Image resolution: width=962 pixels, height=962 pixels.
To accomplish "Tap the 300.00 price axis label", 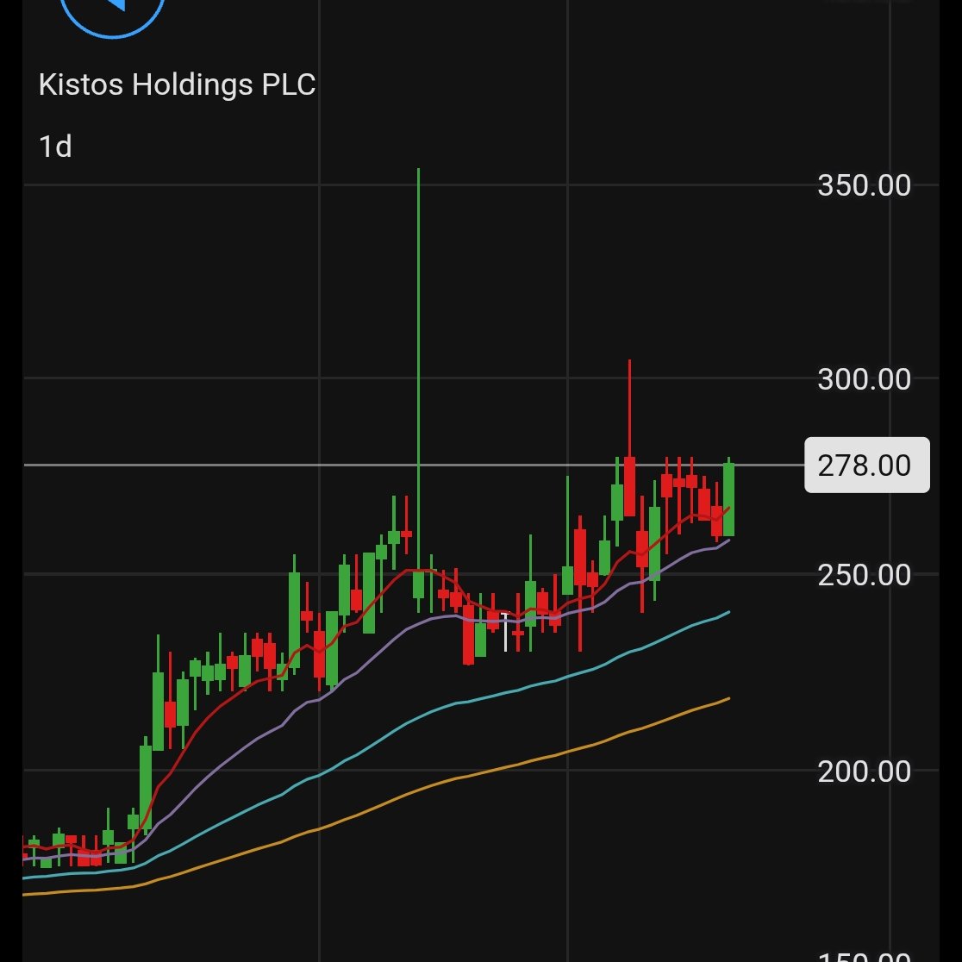I will pos(864,379).
